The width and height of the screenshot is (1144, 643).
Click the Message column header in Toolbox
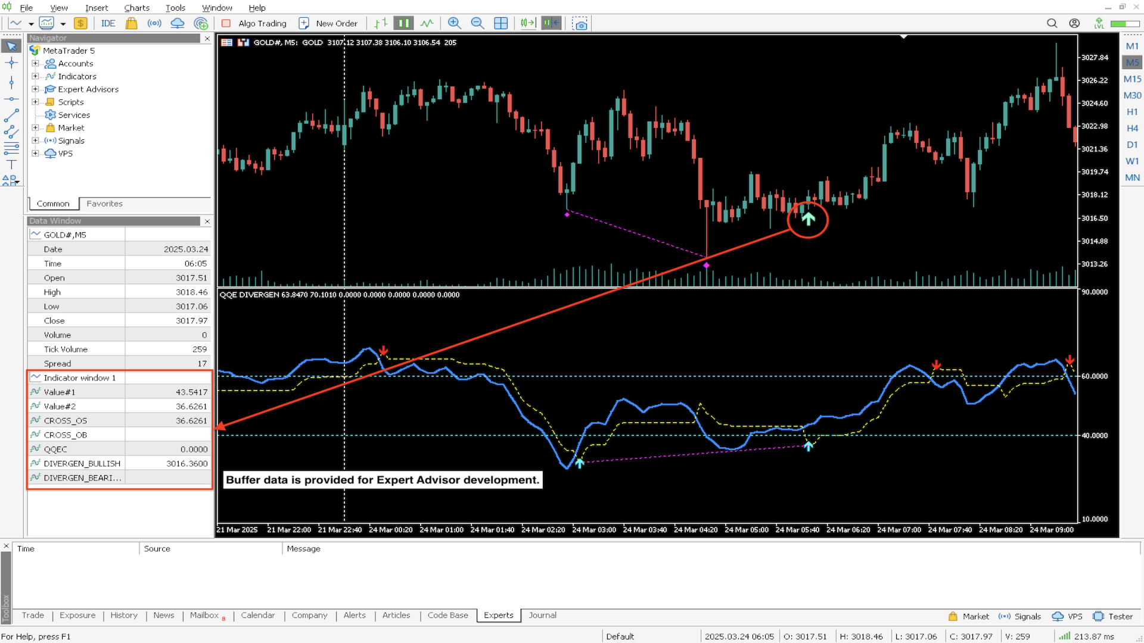tap(303, 548)
